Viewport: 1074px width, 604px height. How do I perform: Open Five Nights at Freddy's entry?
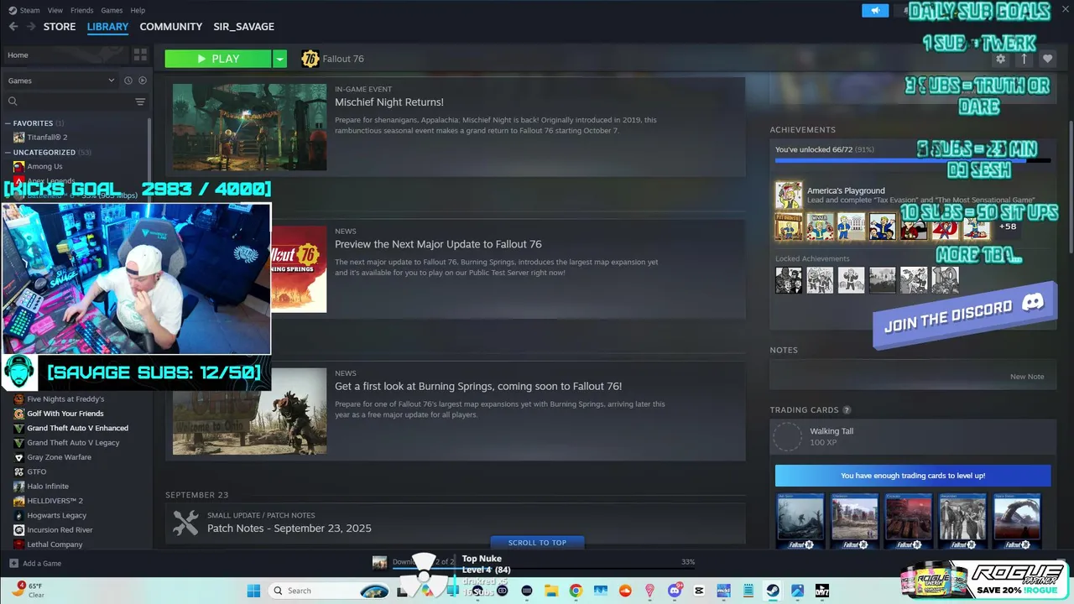click(65, 399)
